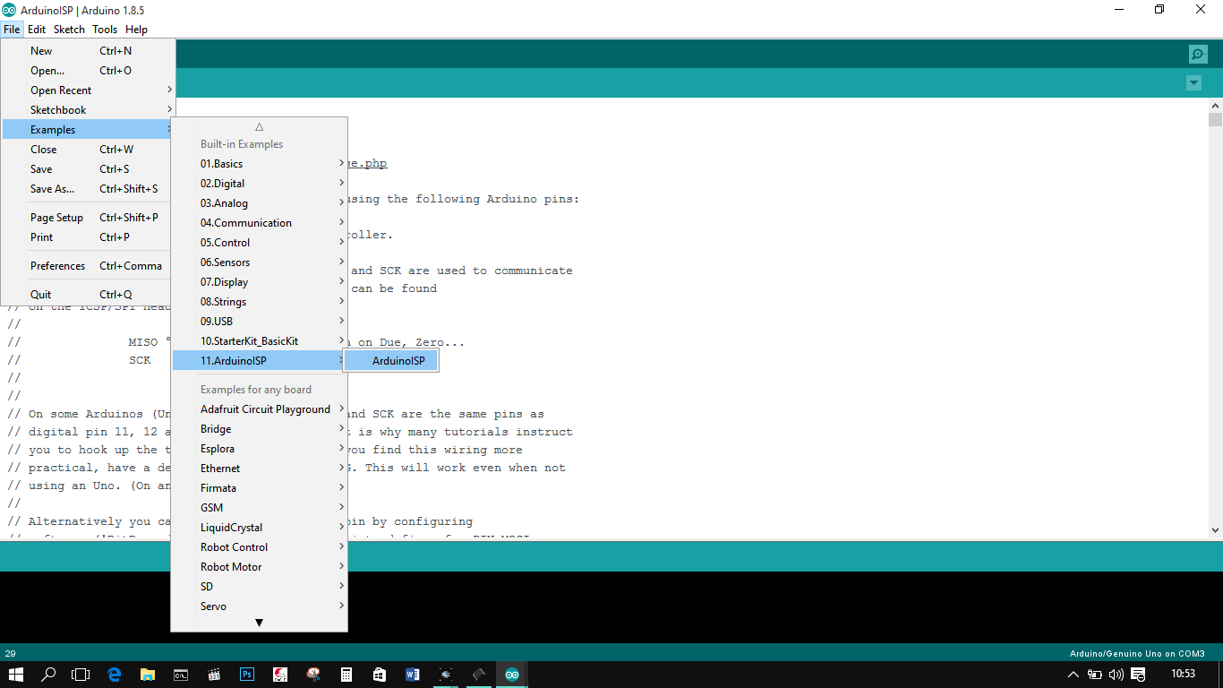Open the ArduinoISP example sketch

tap(391, 361)
